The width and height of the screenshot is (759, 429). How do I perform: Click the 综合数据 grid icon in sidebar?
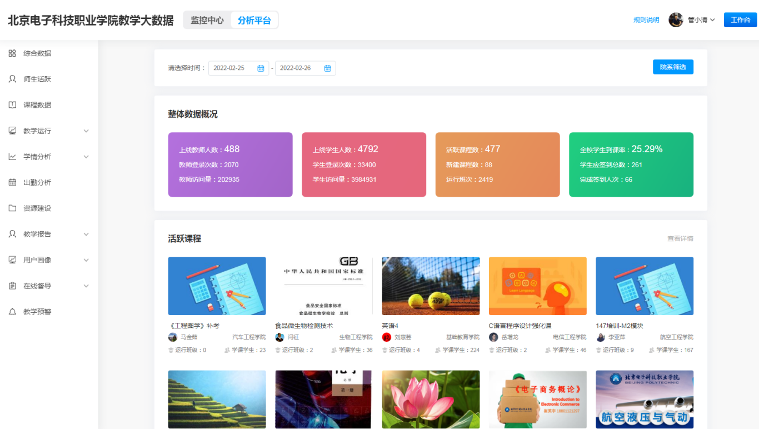(x=12, y=53)
